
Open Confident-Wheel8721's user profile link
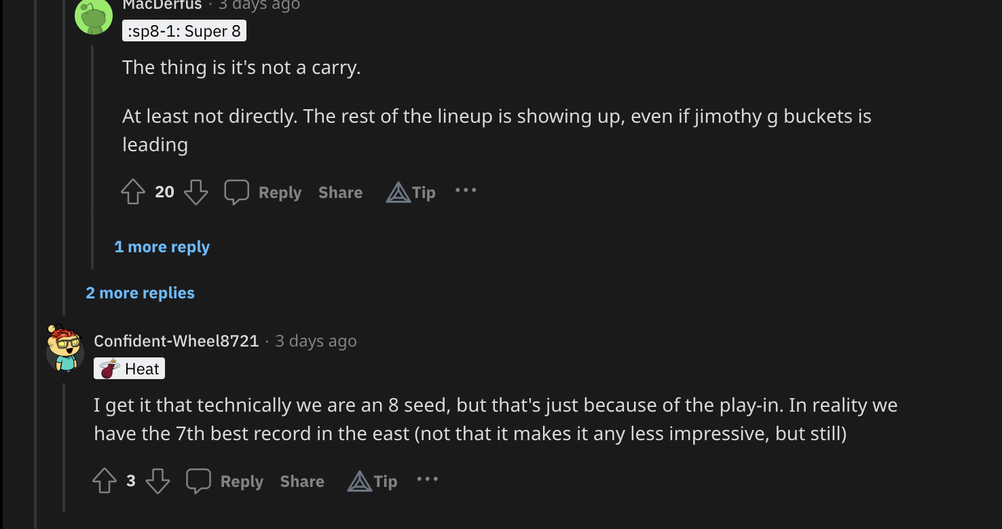(177, 341)
